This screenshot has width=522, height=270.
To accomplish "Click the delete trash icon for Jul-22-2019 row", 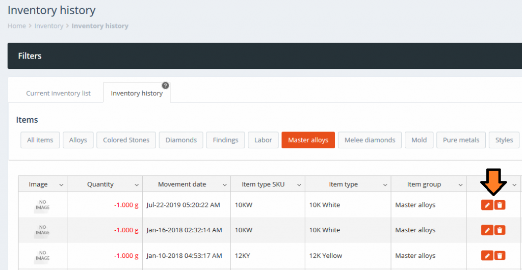I will coord(500,205).
